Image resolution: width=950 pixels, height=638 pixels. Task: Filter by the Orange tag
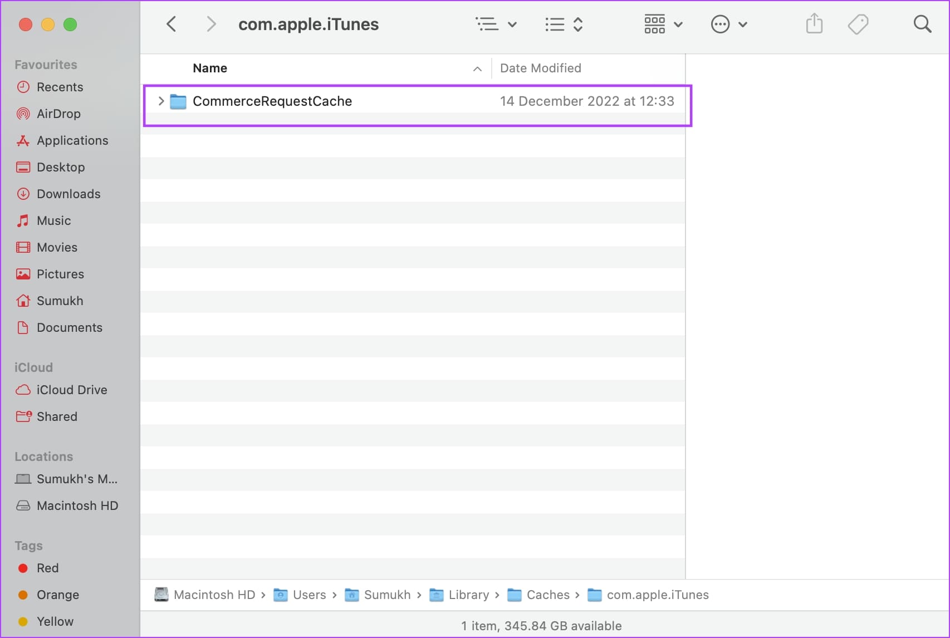(57, 595)
